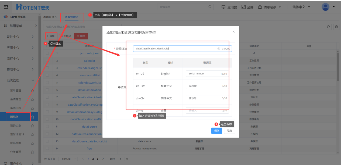
Task: Click the 保存 button in dialog
Action: pyautogui.click(x=216, y=131)
